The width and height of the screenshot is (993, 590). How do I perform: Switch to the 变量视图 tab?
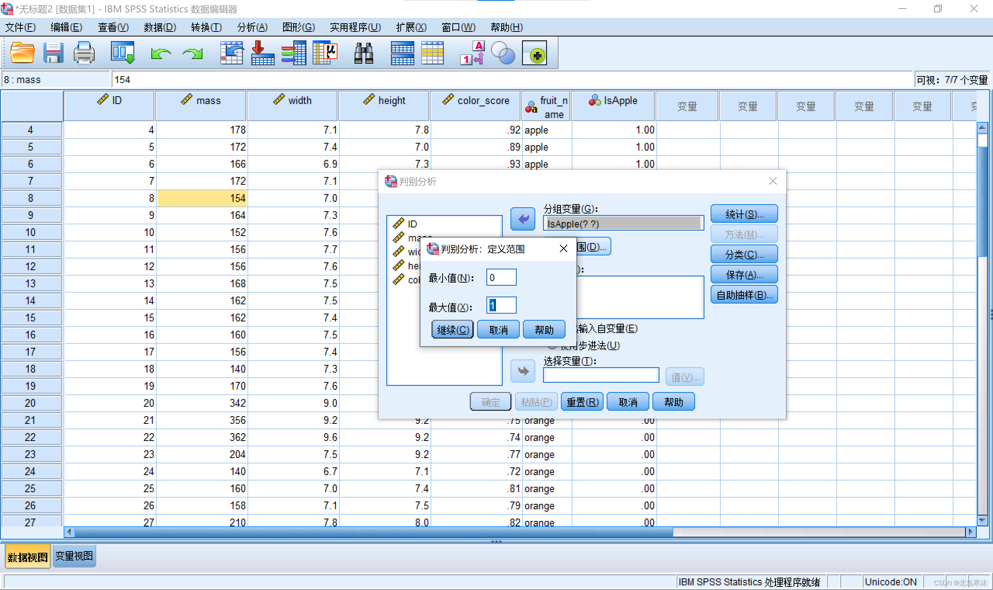point(74,556)
